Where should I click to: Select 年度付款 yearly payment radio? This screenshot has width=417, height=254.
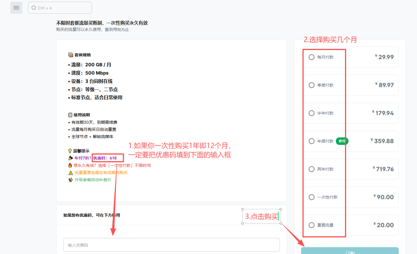[x=312, y=141]
